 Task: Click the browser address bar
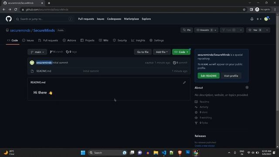[132, 10]
